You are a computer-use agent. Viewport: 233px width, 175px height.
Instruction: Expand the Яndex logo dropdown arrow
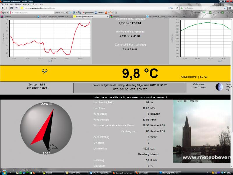point(7,13)
